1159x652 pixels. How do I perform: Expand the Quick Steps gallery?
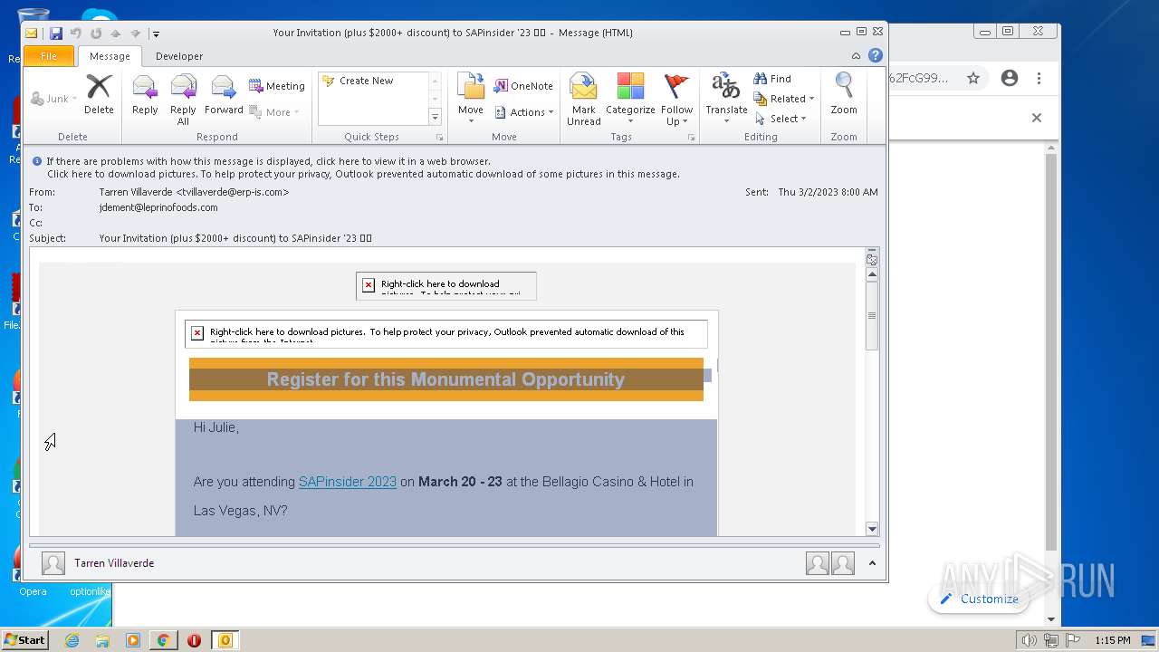(x=436, y=118)
